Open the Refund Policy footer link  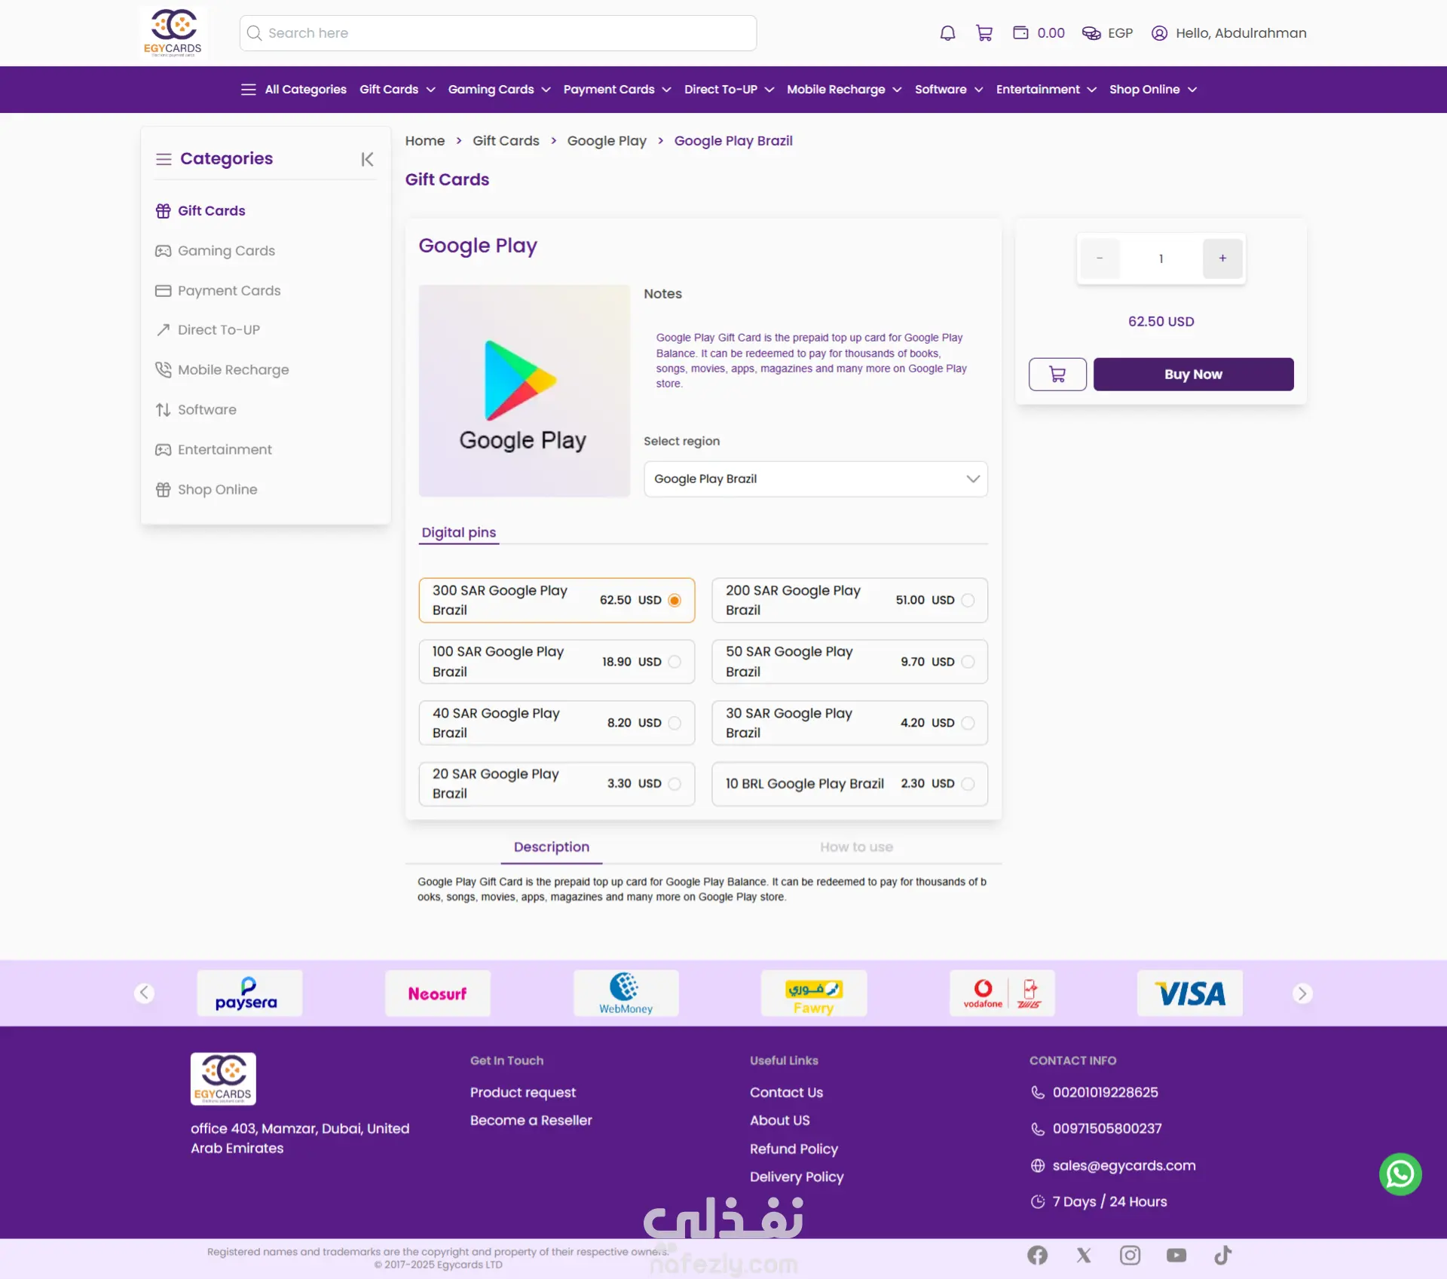tap(794, 1149)
